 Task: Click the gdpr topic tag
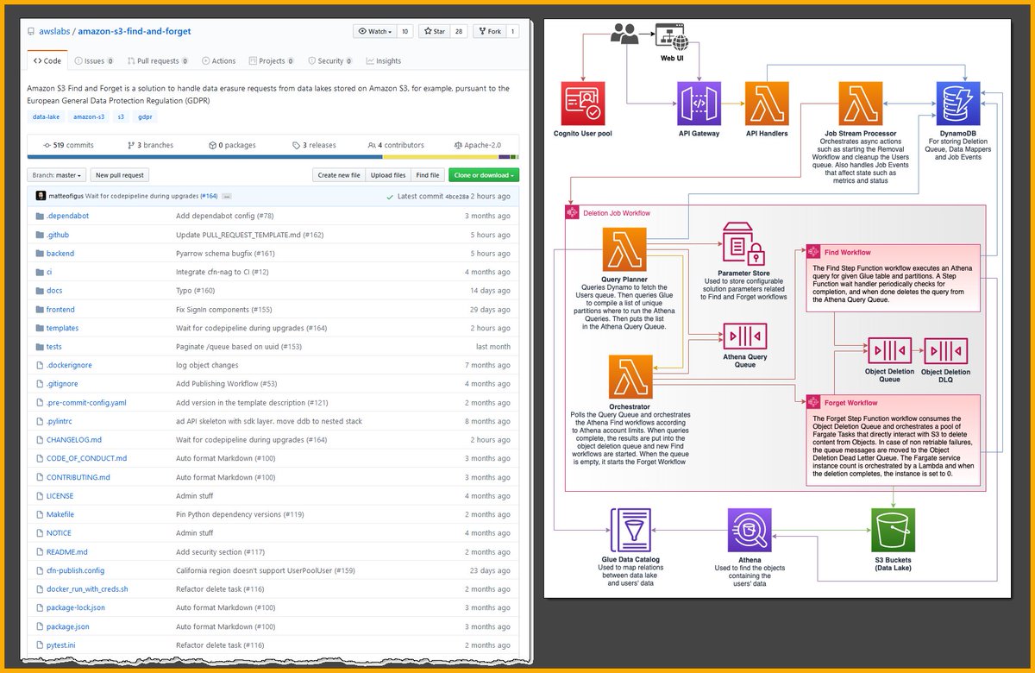(146, 116)
